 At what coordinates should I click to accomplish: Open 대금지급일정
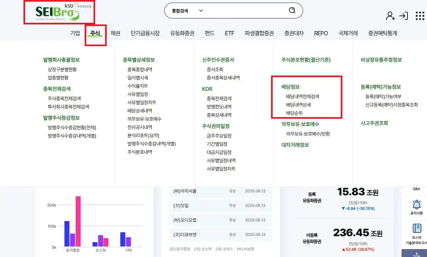tap(219, 152)
